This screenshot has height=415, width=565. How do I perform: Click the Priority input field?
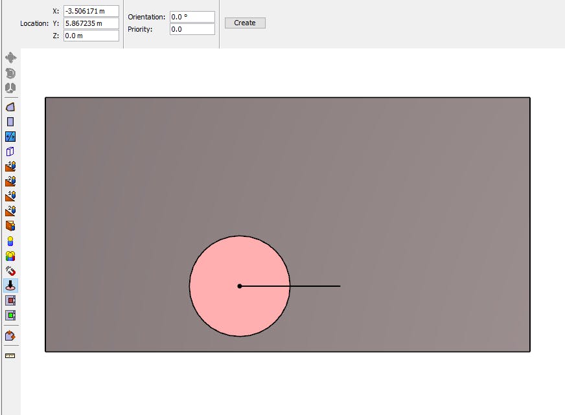(192, 29)
